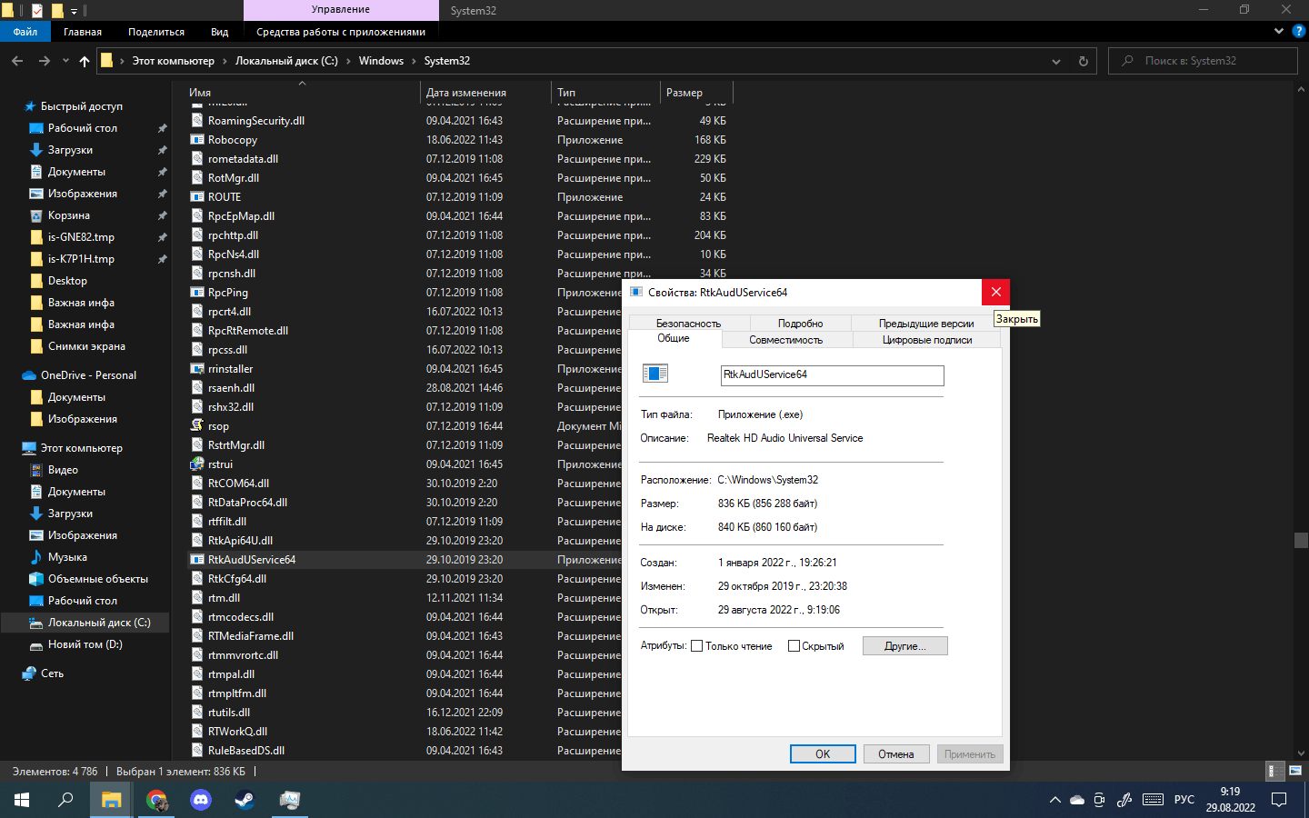Switch to details view icon in status bar
The image size is (1309, 818).
(x=1274, y=771)
